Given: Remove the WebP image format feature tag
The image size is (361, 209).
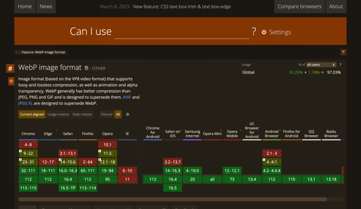Looking at the screenshot, I should pos(17,52).
